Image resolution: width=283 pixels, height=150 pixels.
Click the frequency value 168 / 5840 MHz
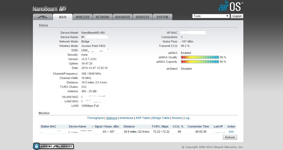click(91, 74)
